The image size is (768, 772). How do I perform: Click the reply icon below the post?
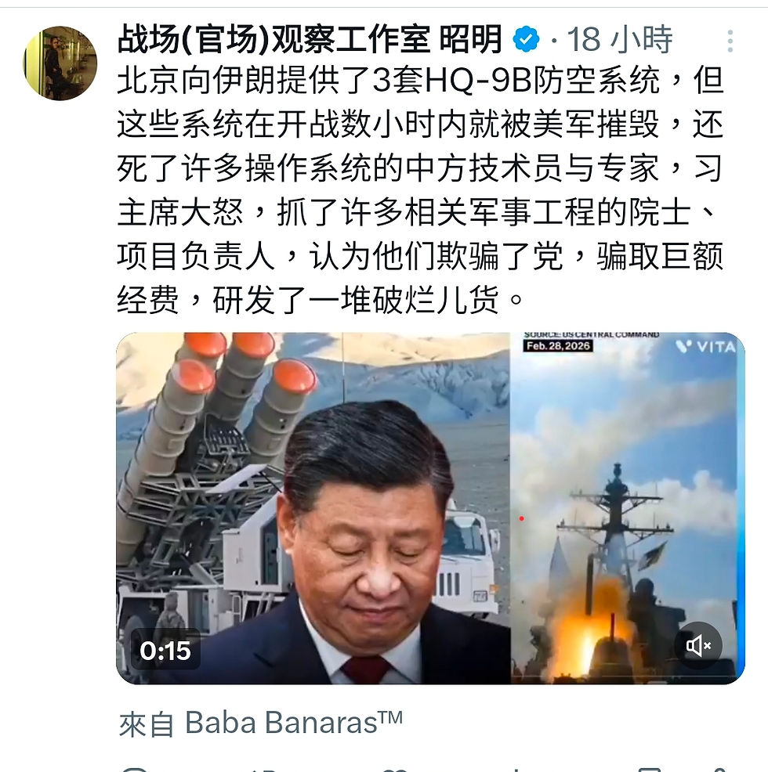[x=134, y=769]
